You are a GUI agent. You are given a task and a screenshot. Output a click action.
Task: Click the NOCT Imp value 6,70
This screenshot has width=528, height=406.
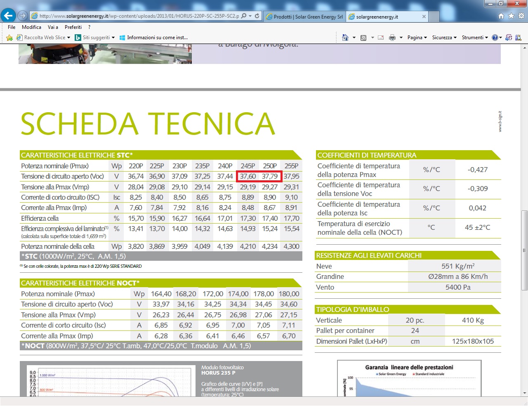[289, 336]
